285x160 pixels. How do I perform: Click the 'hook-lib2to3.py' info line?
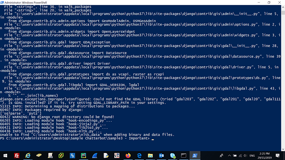[x=54, y=128]
